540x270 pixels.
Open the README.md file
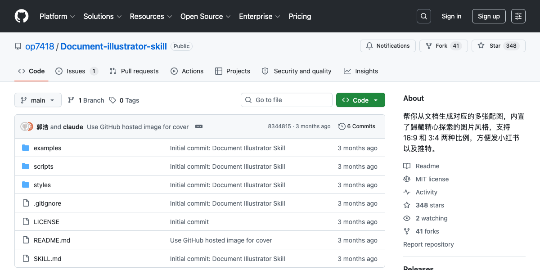pos(52,240)
